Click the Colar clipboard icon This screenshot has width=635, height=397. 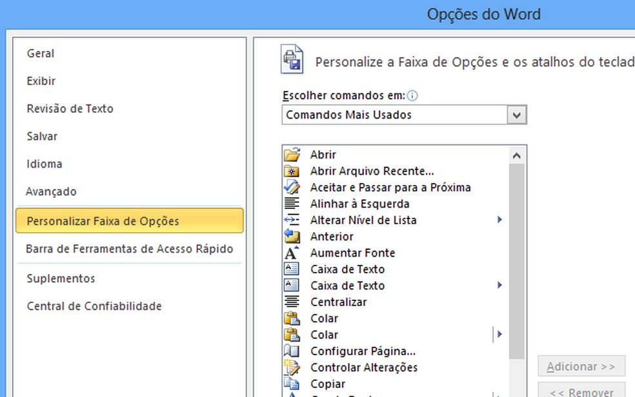click(x=292, y=318)
